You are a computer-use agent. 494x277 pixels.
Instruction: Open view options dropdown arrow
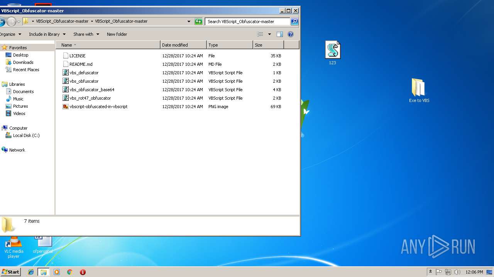point(269,34)
